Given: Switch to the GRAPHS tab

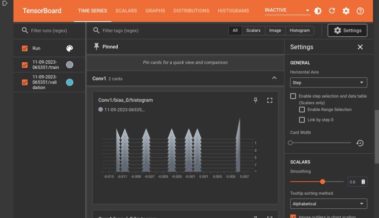Looking at the screenshot, I should 155,11.
